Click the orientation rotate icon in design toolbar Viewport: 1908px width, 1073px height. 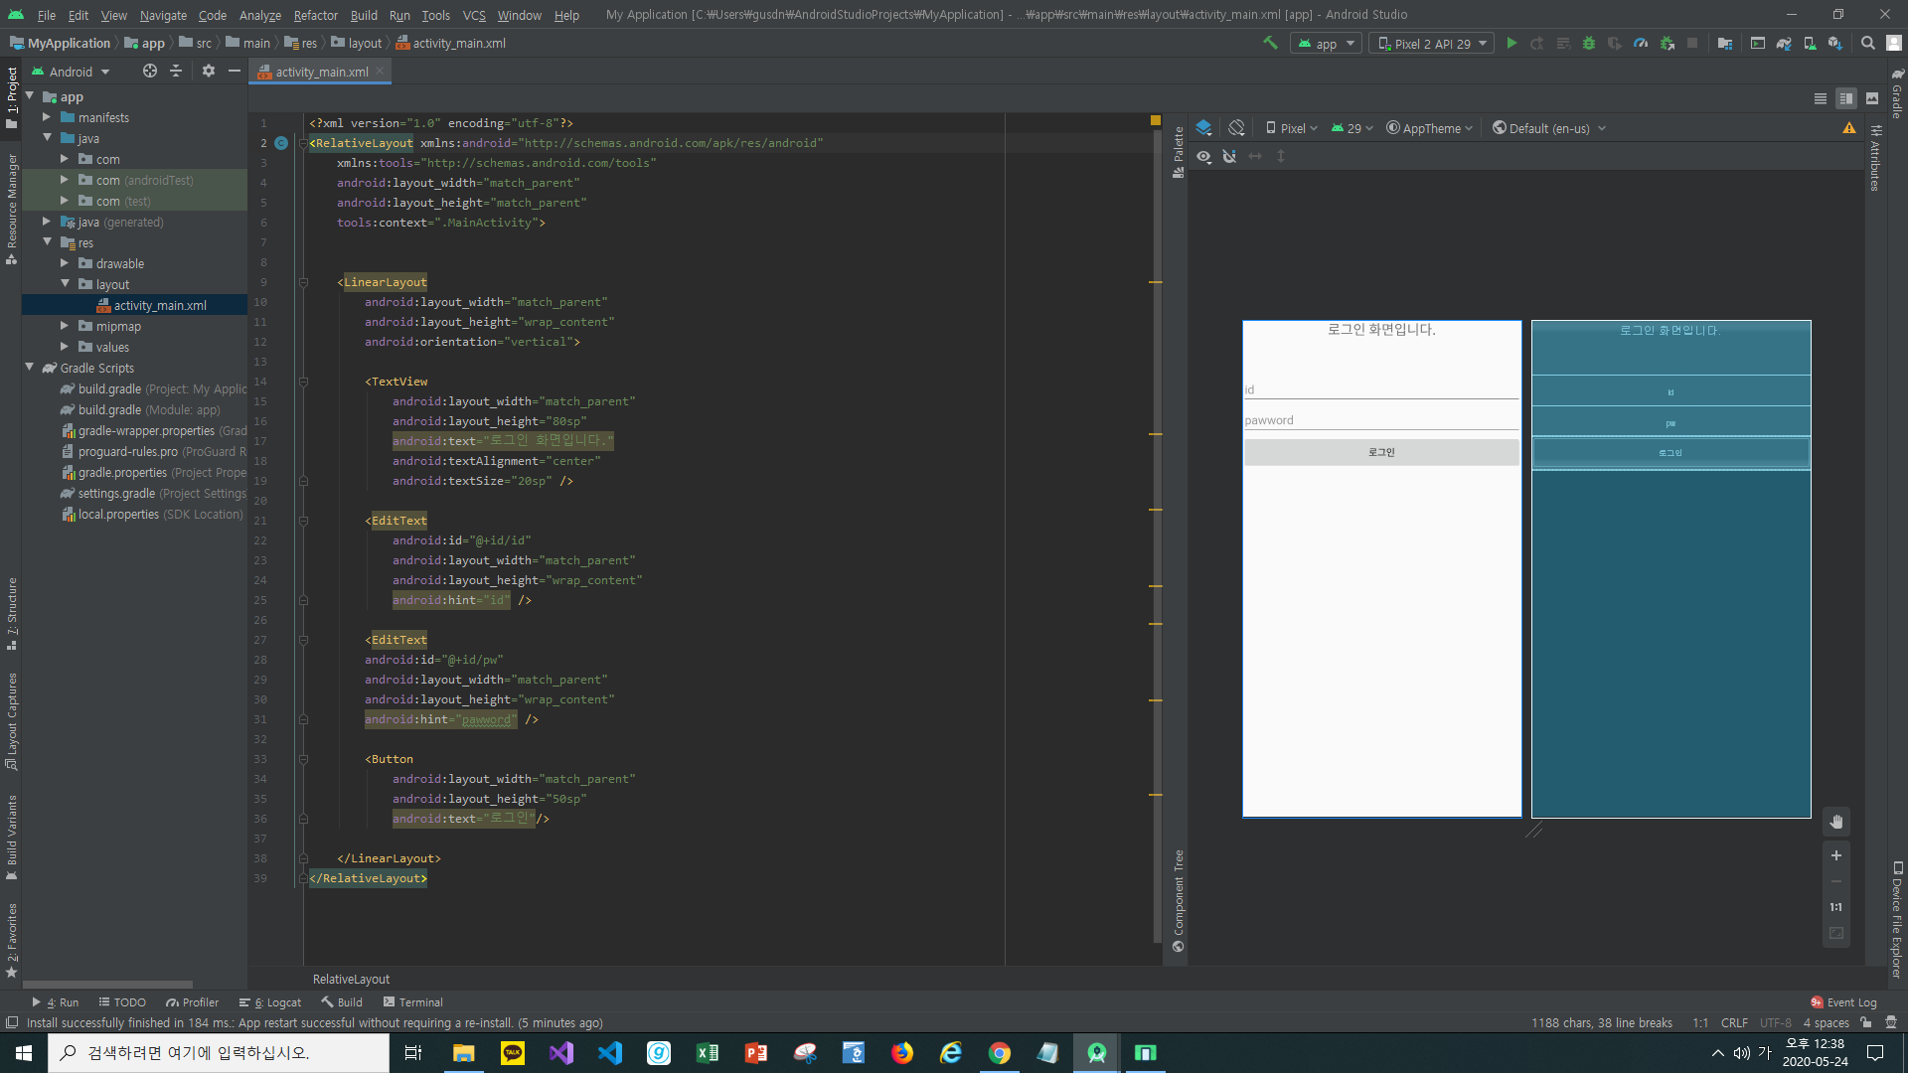click(1236, 128)
